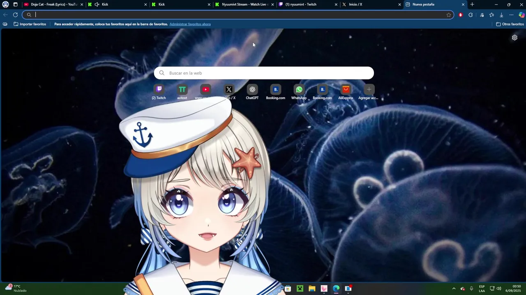Open the volume speaker tray icon
The image size is (526, 295).
[499, 288]
